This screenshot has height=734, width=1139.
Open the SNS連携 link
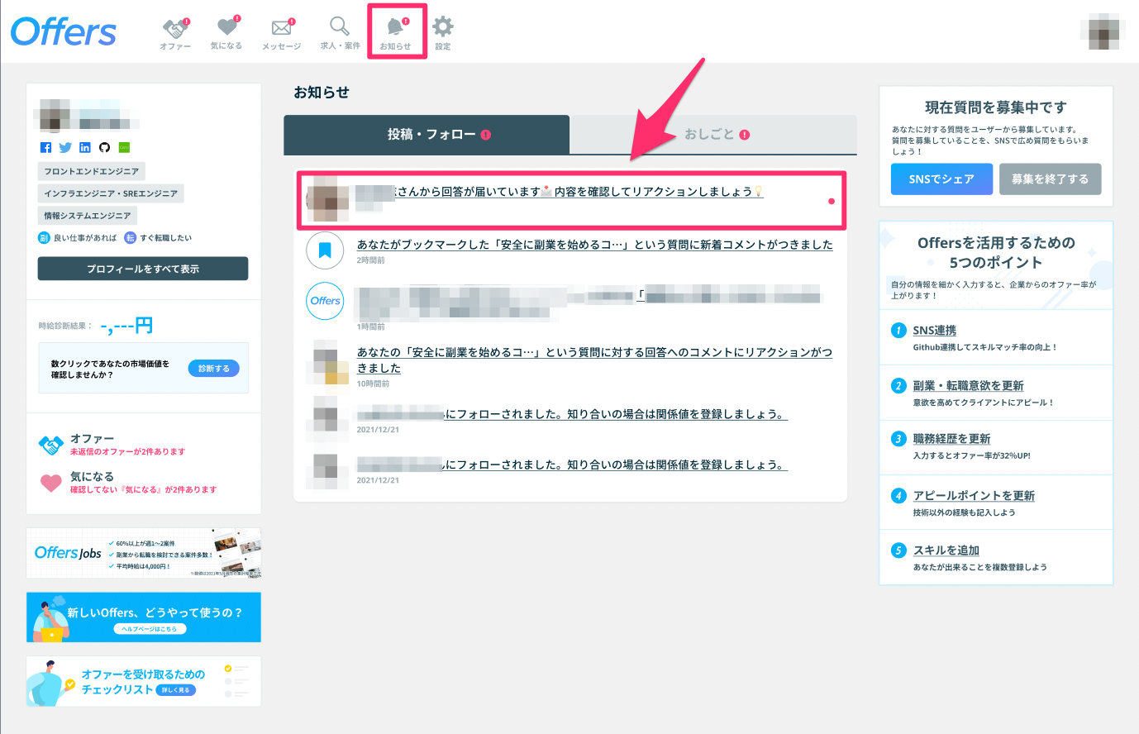934,330
